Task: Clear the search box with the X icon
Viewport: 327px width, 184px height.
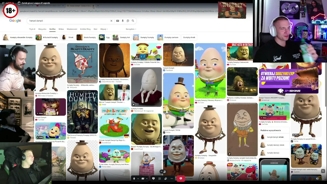Action: coord(111,21)
